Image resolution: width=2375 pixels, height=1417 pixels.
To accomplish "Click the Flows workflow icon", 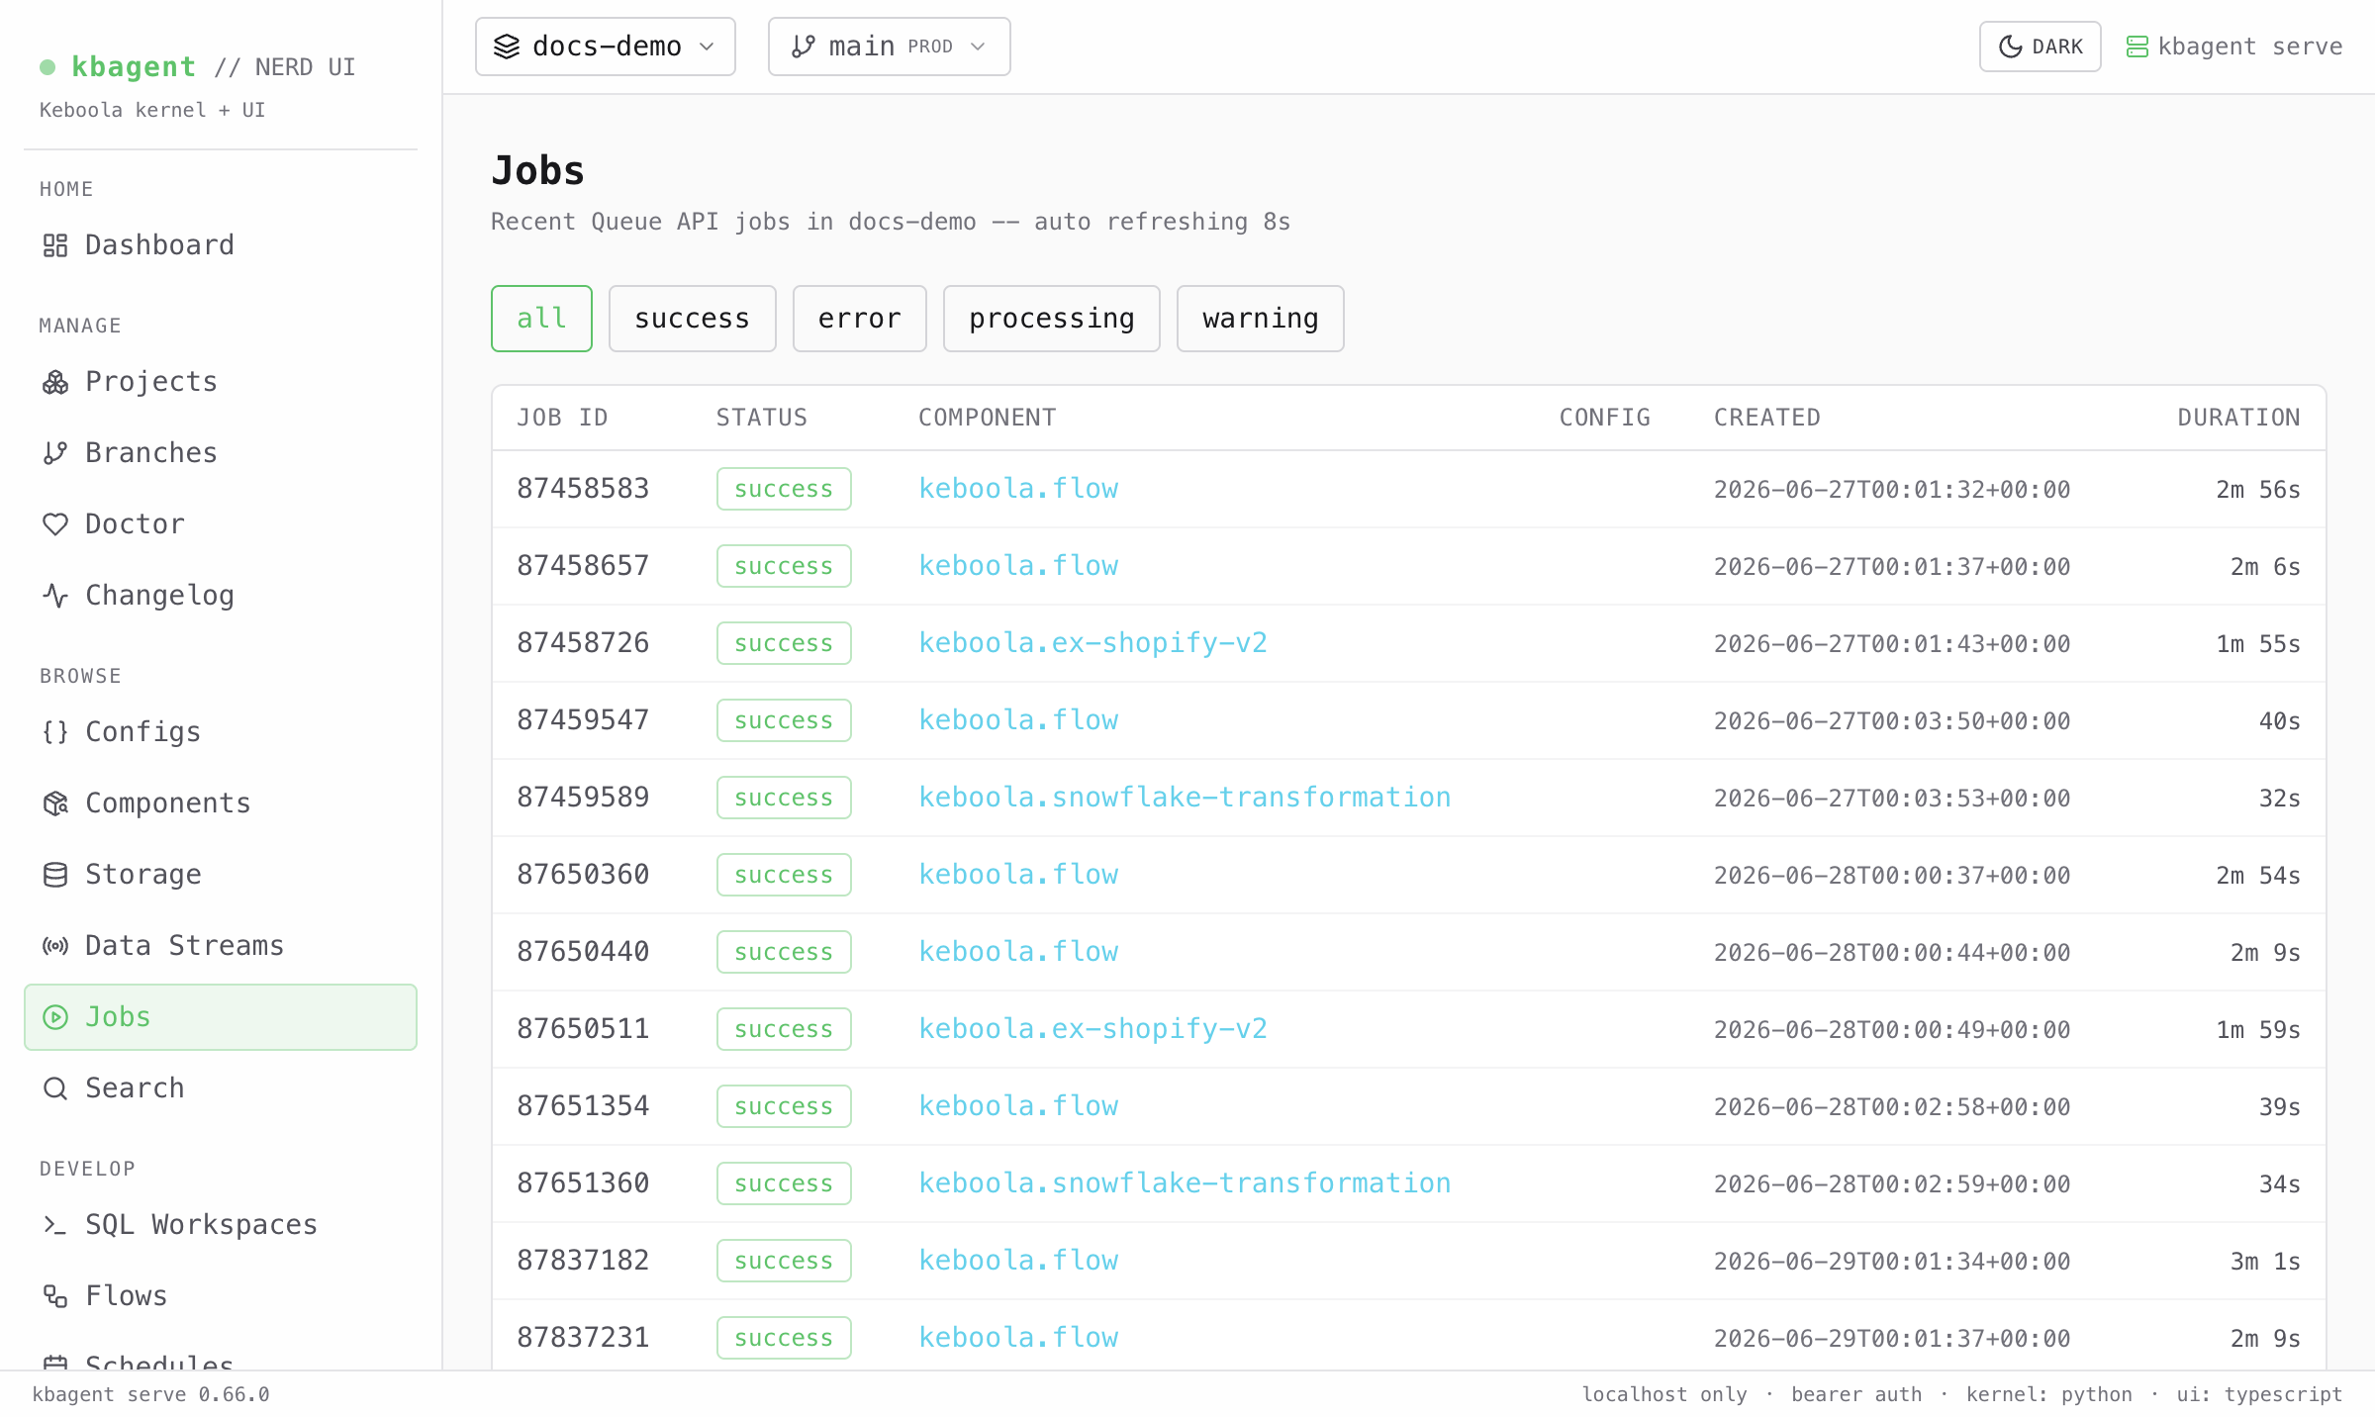I will tap(55, 1296).
